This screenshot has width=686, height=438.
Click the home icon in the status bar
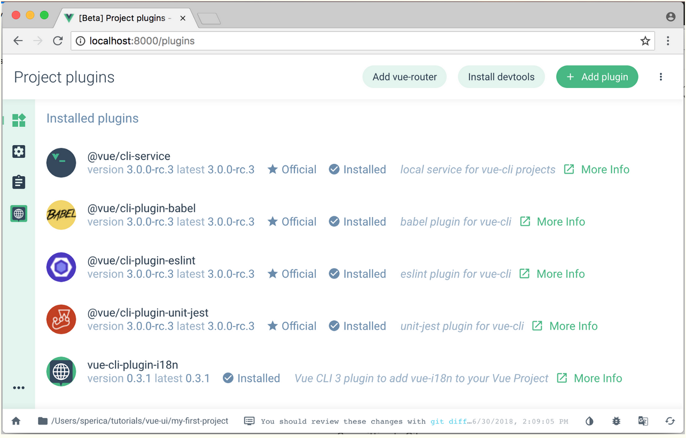click(16, 421)
